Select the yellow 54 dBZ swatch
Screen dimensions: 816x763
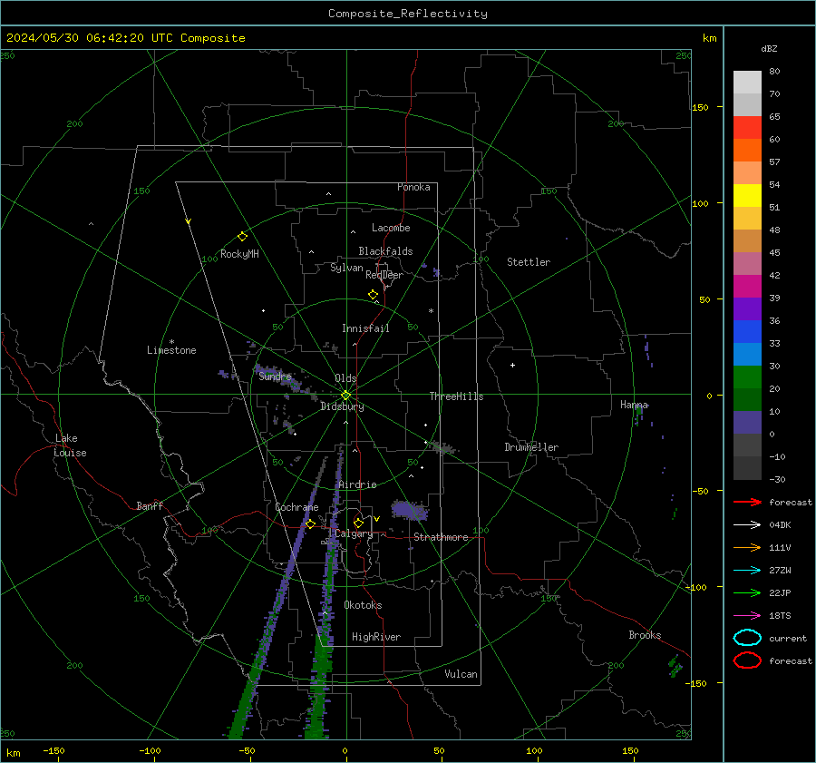click(x=747, y=195)
